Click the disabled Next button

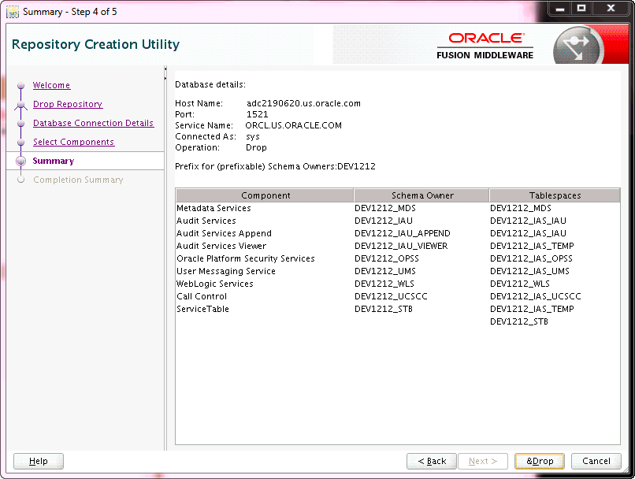[483, 461]
